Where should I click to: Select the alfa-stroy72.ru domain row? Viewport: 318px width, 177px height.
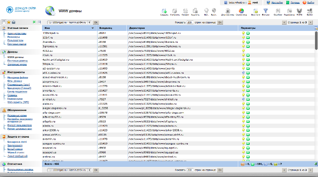pyautogui.click(x=179, y=117)
